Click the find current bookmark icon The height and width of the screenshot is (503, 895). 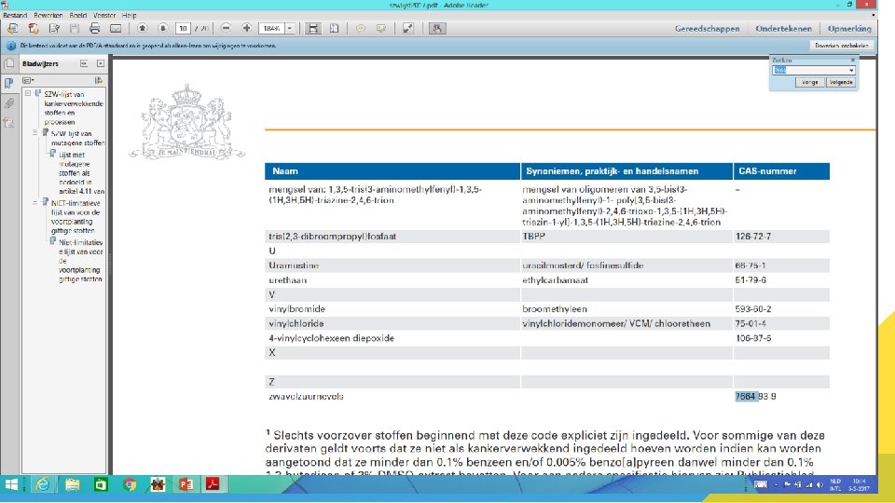click(99, 81)
